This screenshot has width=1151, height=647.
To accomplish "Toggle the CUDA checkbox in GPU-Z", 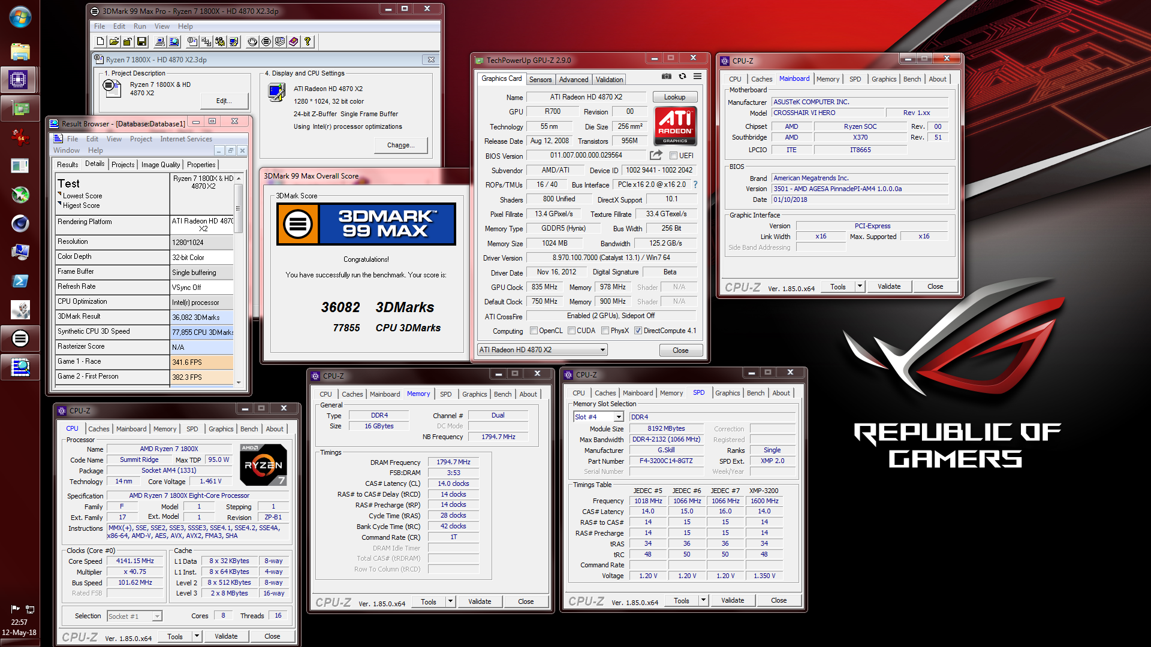I will coord(571,331).
